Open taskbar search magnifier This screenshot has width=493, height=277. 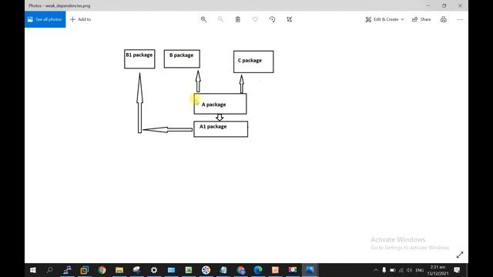(49, 270)
